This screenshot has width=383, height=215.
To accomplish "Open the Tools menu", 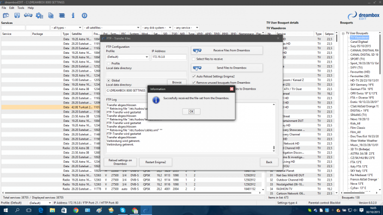I will click(20, 8).
